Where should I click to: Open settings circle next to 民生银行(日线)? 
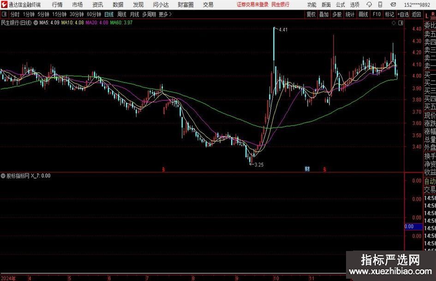click(36, 23)
